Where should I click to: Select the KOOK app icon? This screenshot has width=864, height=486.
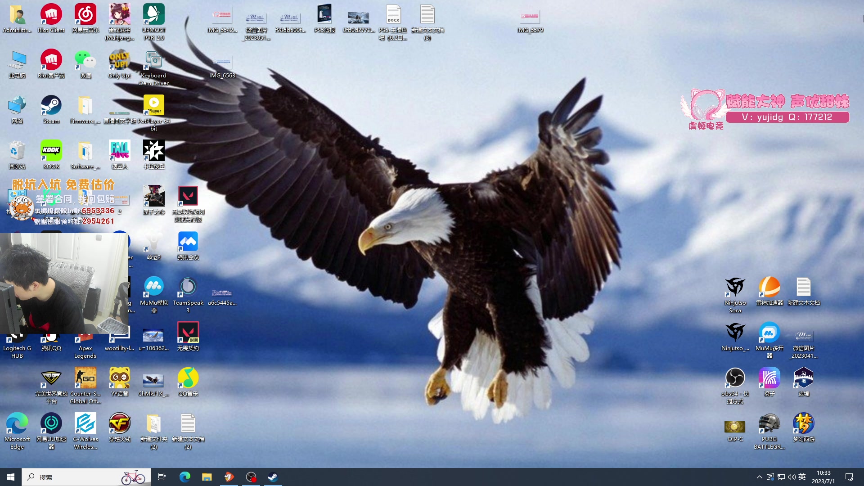click(x=51, y=151)
